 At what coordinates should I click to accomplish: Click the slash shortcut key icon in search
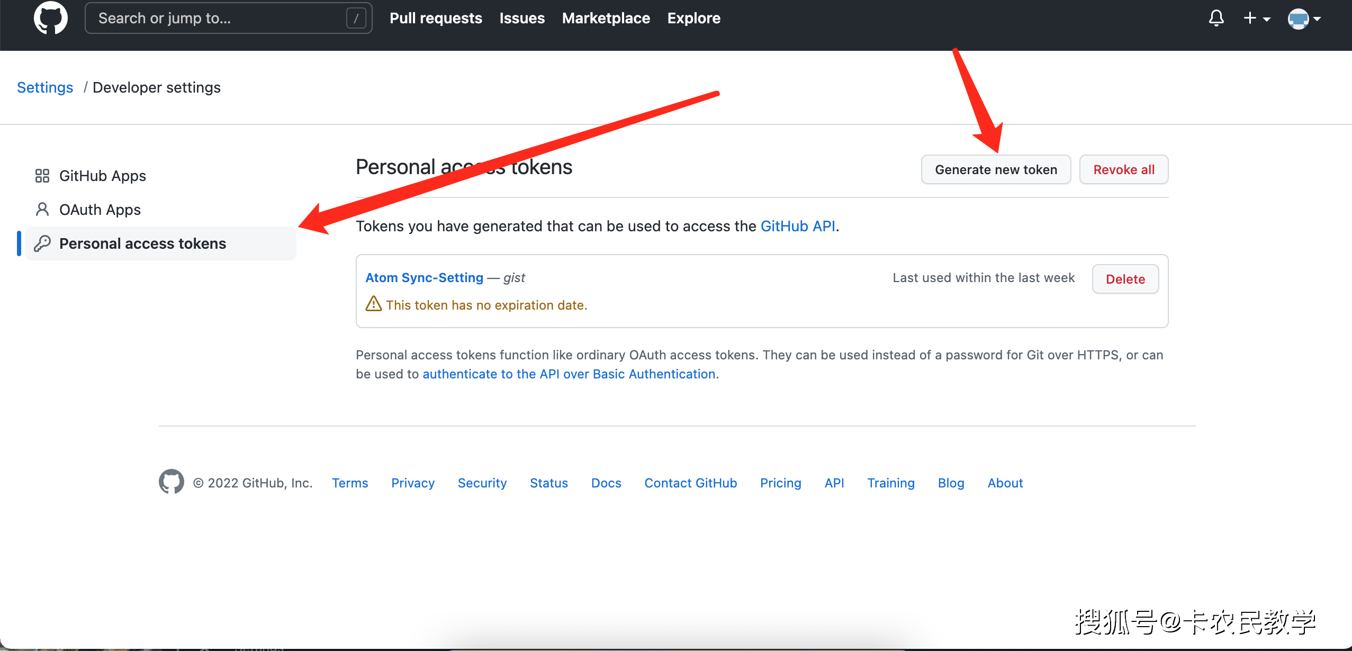pyautogui.click(x=356, y=19)
